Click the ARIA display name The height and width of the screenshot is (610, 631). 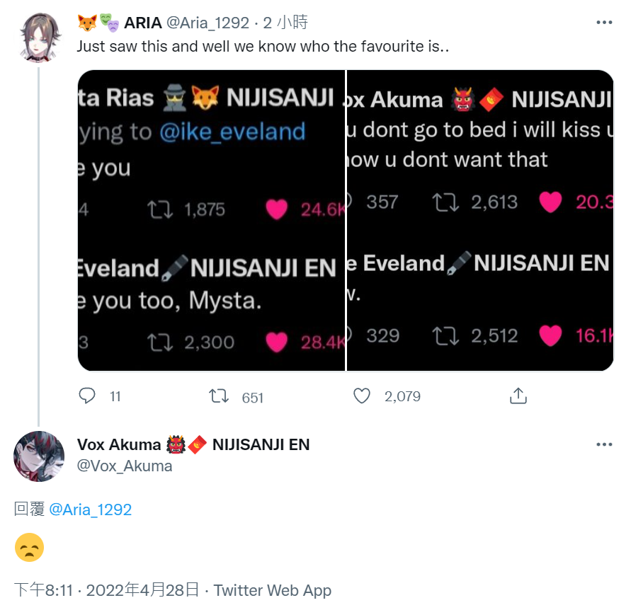[143, 23]
